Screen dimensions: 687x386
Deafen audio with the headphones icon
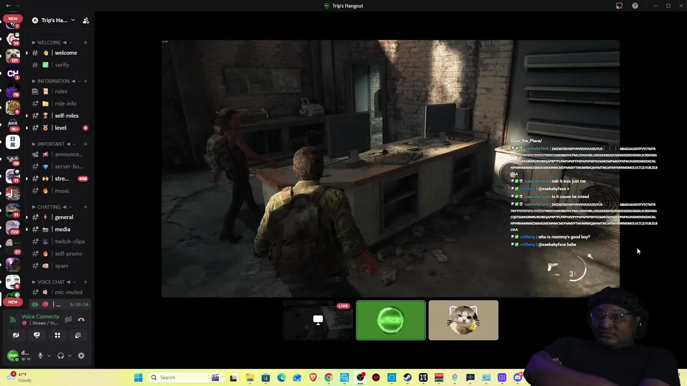point(61,355)
